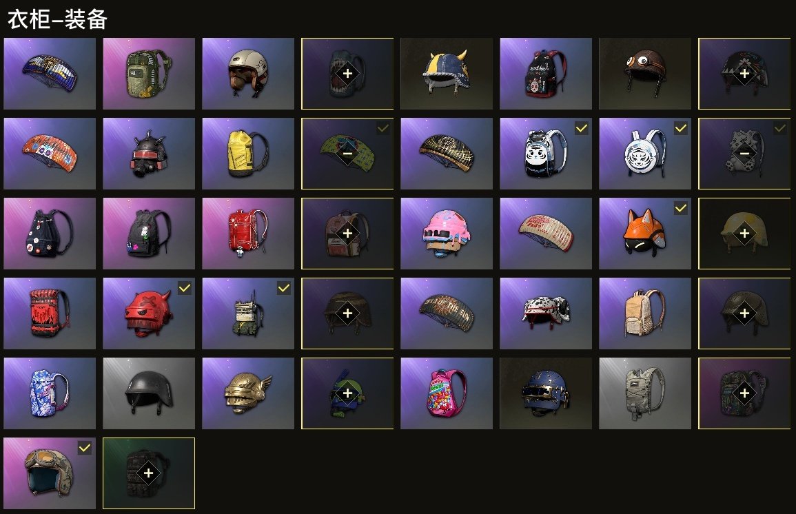Select the pink candy backpack
The width and height of the screenshot is (796, 514).
pyautogui.click(x=446, y=393)
